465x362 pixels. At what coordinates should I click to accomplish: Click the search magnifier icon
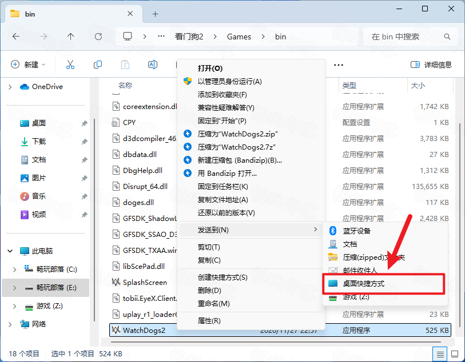click(x=447, y=37)
